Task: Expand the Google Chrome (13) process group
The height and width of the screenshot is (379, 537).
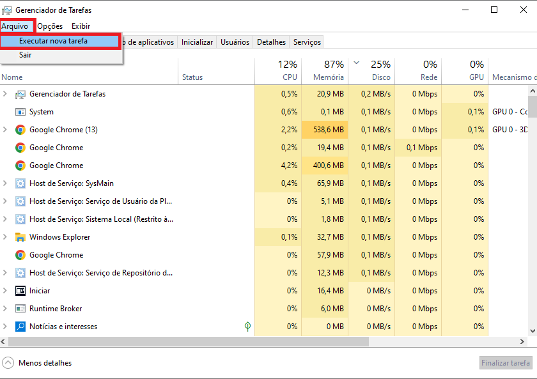Action: (5, 129)
